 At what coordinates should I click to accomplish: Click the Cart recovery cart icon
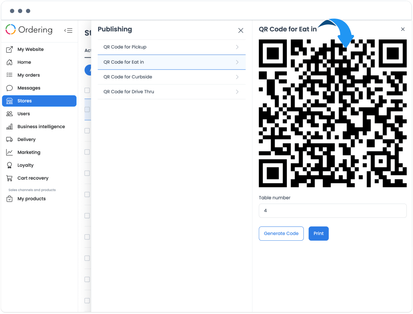pyautogui.click(x=9, y=178)
